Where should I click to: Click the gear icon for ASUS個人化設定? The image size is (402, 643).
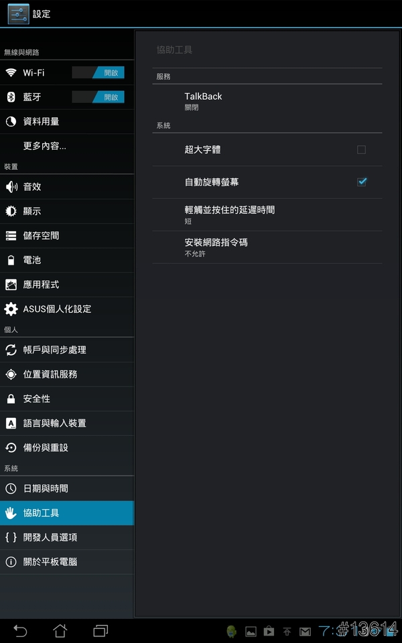[x=11, y=309]
